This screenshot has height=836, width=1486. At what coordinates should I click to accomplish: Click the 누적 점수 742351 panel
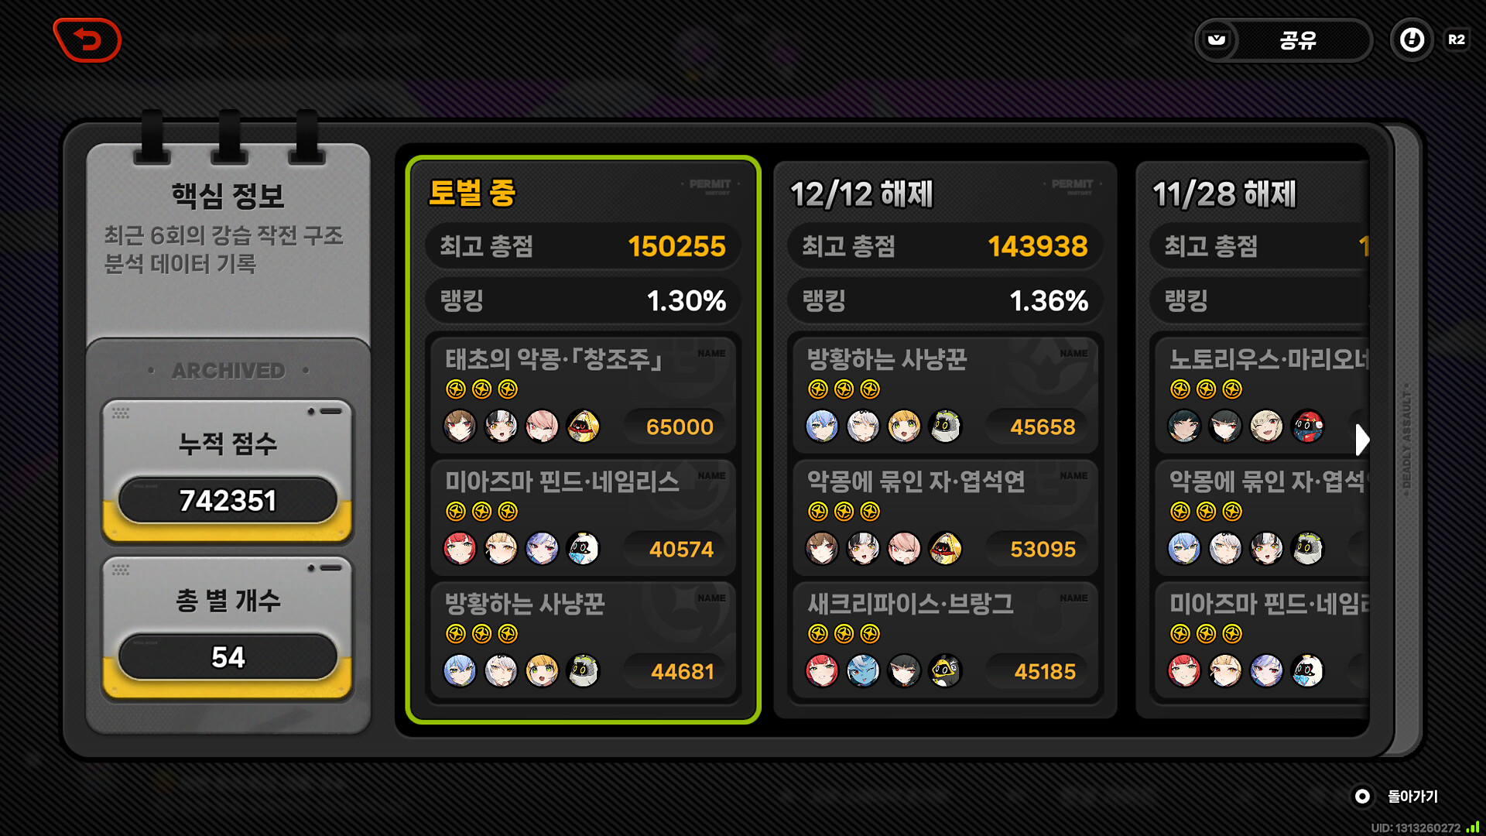pyautogui.click(x=228, y=471)
